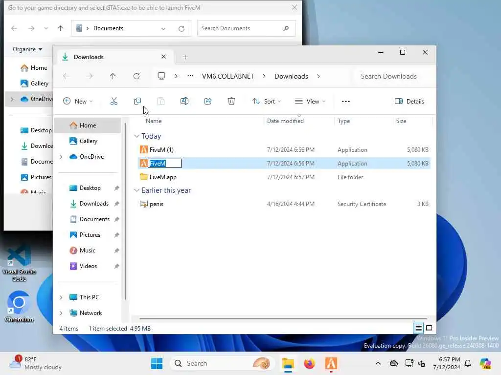501x375 pixels.
Task: Click VM6.COLLABNET in the address breadcrumb
Action: pyautogui.click(x=228, y=76)
